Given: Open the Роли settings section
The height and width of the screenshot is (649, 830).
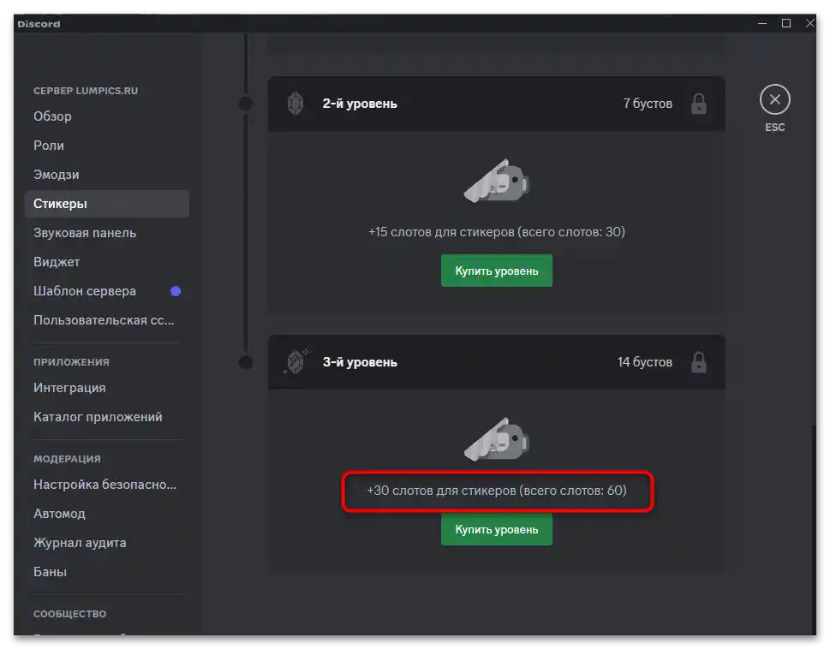Looking at the screenshot, I should pos(106,146).
